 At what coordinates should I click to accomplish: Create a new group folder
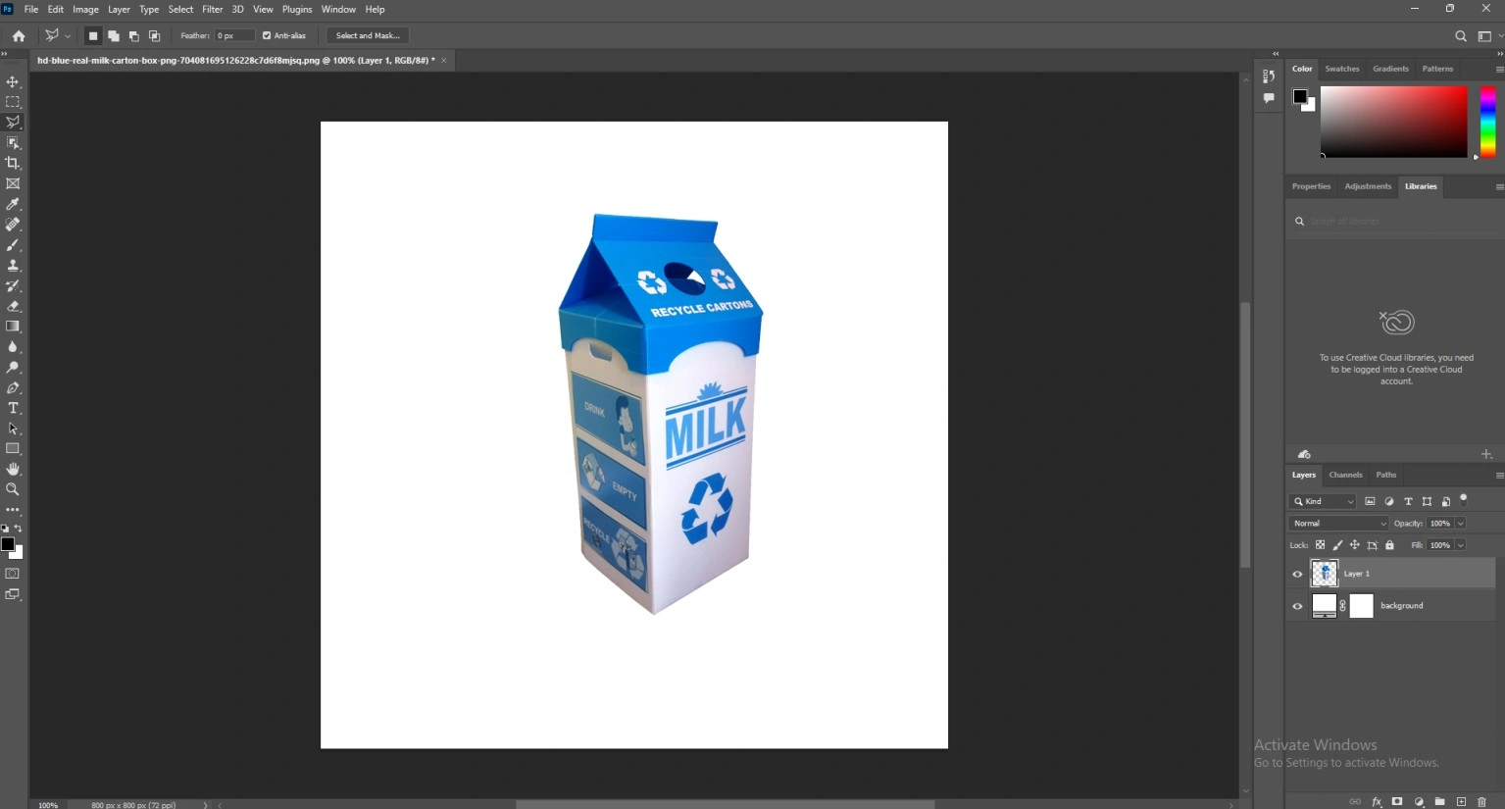coord(1439,801)
